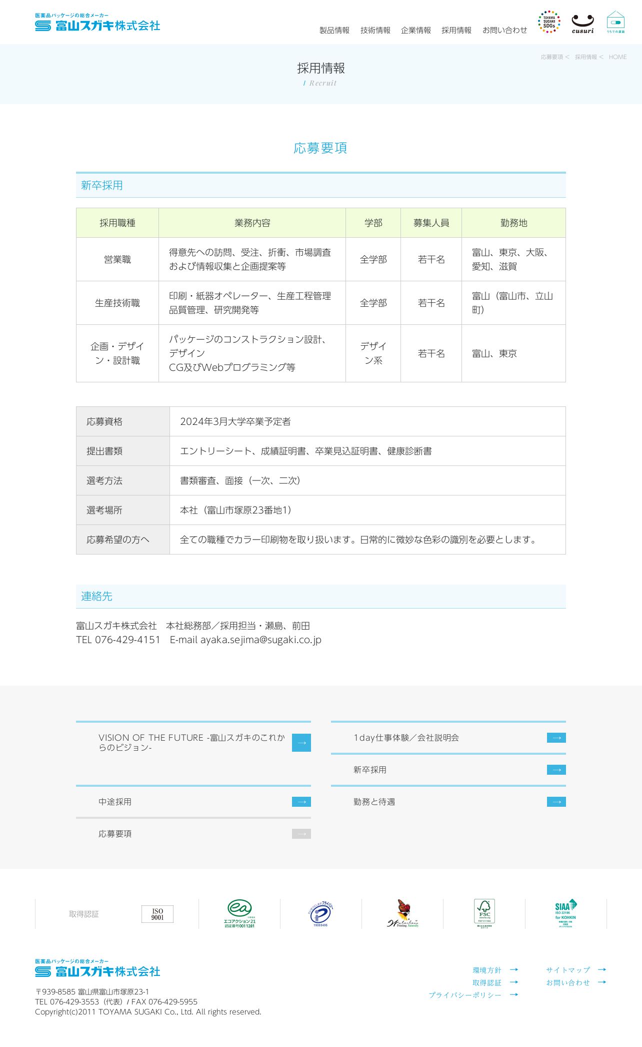
Task: Open サイトマップ footer link
Action: pyautogui.click(x=568, y=970)
